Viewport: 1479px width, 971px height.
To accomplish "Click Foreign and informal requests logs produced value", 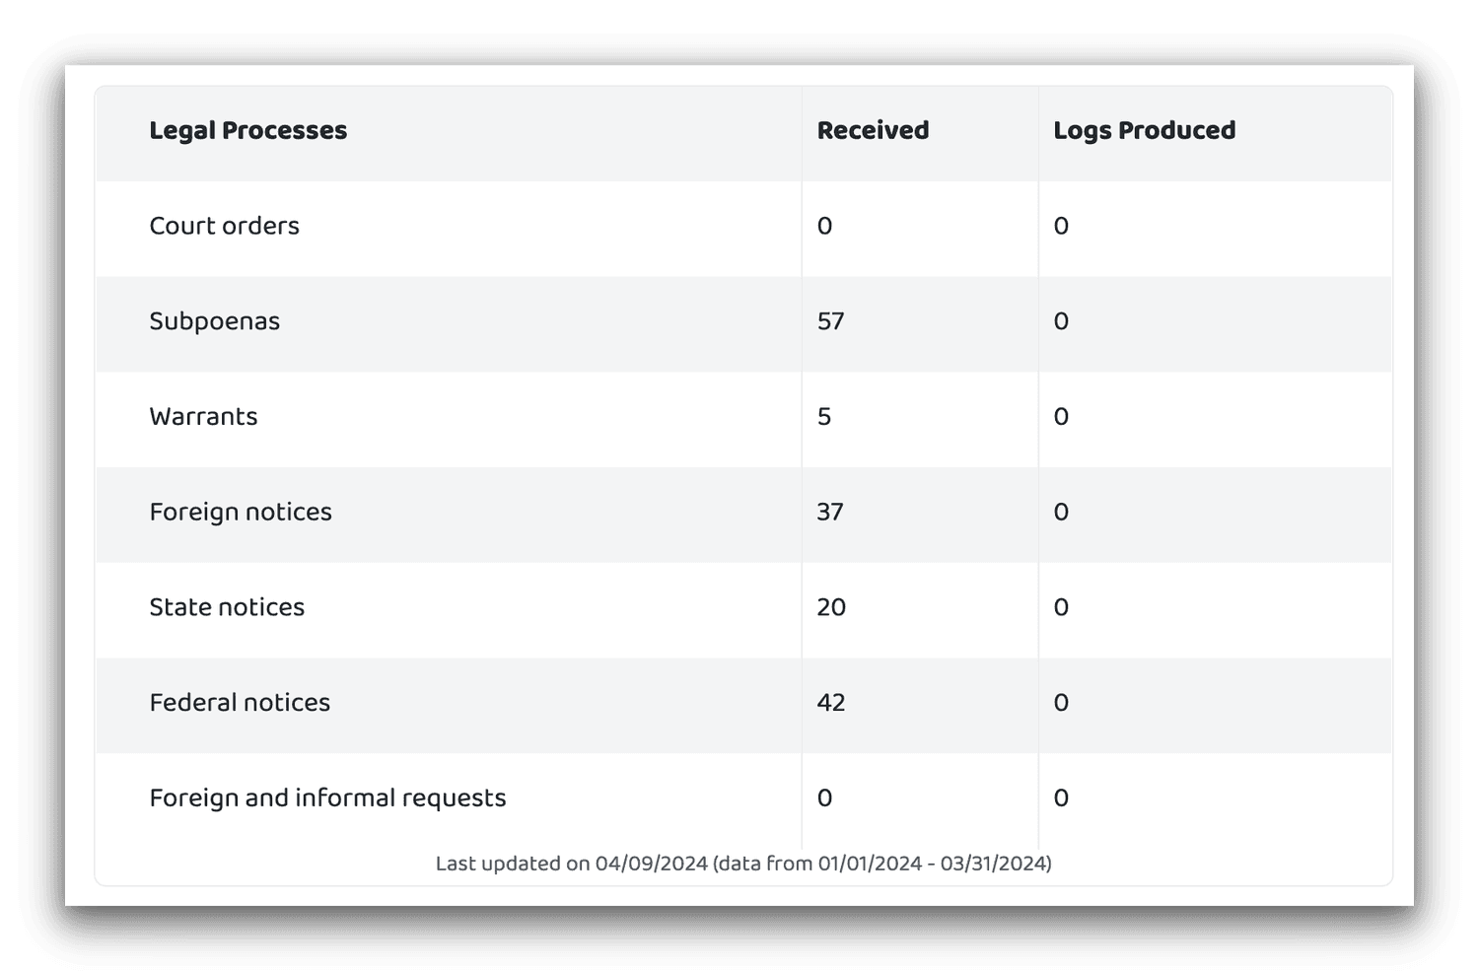I will 1061,798.
